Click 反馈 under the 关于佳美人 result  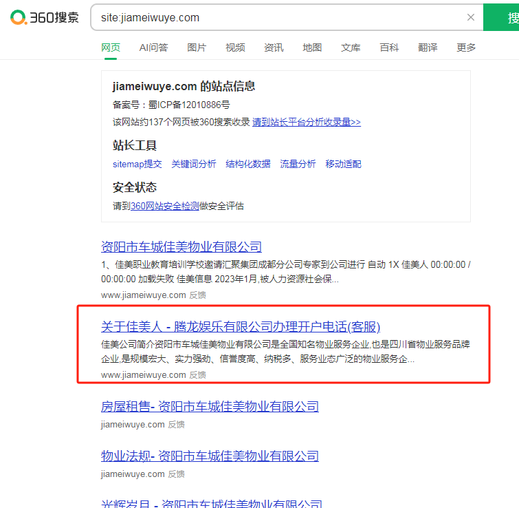(x=197, y=375)
